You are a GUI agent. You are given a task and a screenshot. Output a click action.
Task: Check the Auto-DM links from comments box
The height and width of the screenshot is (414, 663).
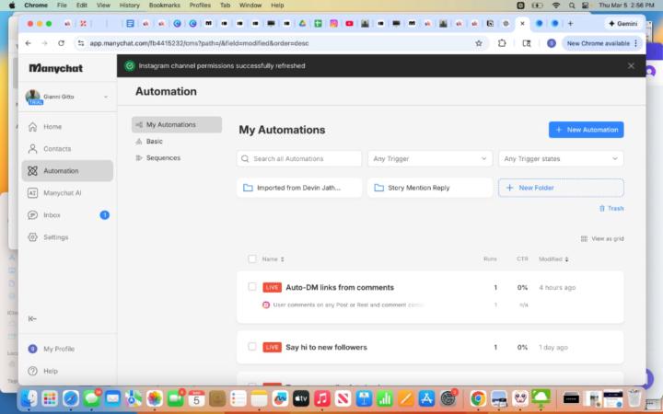[252, 287]
